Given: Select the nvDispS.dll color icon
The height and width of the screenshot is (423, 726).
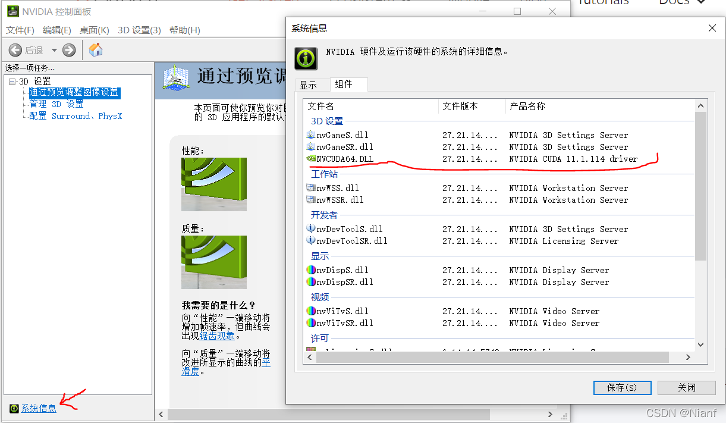Looking at the screenshot, I should pyautogui.click(x=310, y=270).
